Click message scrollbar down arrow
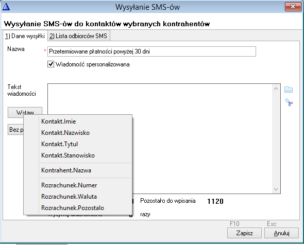Image resolution: width=304 pixels, height=245 pixels. (276, 189)
